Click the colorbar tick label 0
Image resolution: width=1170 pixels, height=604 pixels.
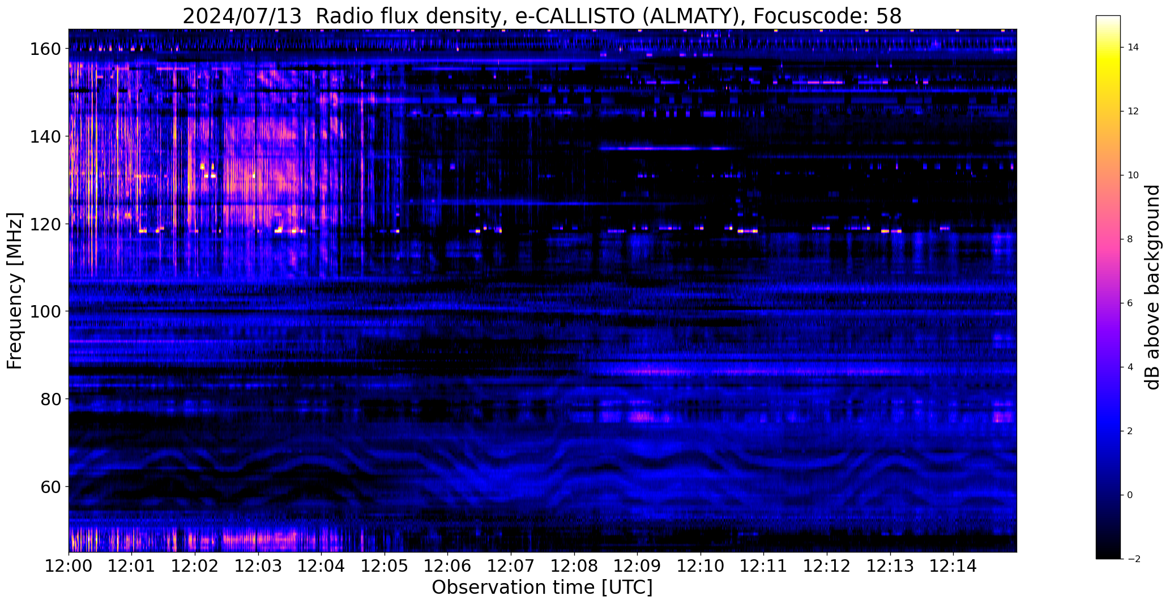pyautogui.click(x=1130, y=495)
